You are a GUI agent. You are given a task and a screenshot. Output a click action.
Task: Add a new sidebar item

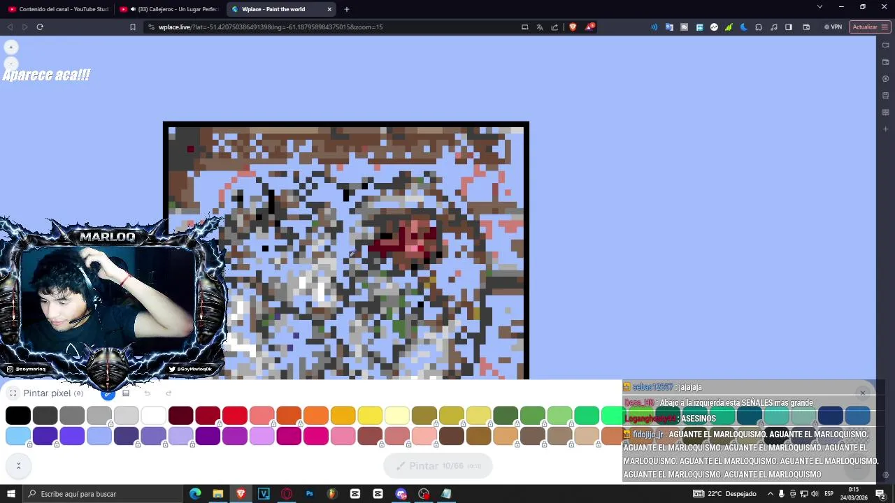(x=885, y=129)
